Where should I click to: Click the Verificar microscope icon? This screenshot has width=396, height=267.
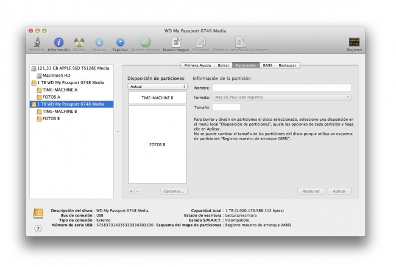(37, 42)
